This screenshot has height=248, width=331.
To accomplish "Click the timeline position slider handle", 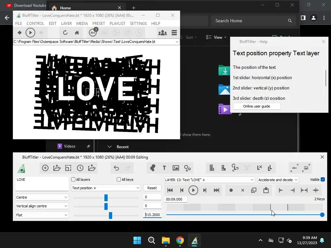I will pyautogui.click(x=322, y=215).
